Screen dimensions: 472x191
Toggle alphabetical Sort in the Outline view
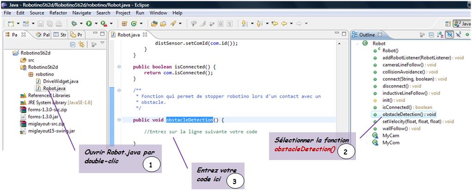tap(440, 35)
